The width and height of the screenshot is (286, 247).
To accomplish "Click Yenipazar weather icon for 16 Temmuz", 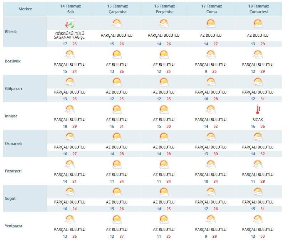I will click(164, 220).
